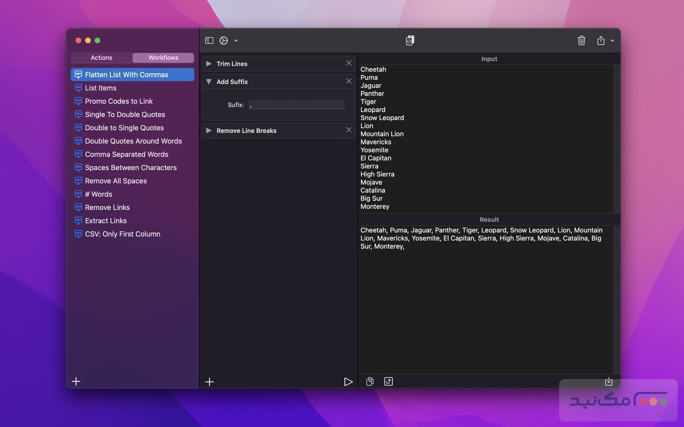Remove the Remove Line Breaks action

pos(349,130)
